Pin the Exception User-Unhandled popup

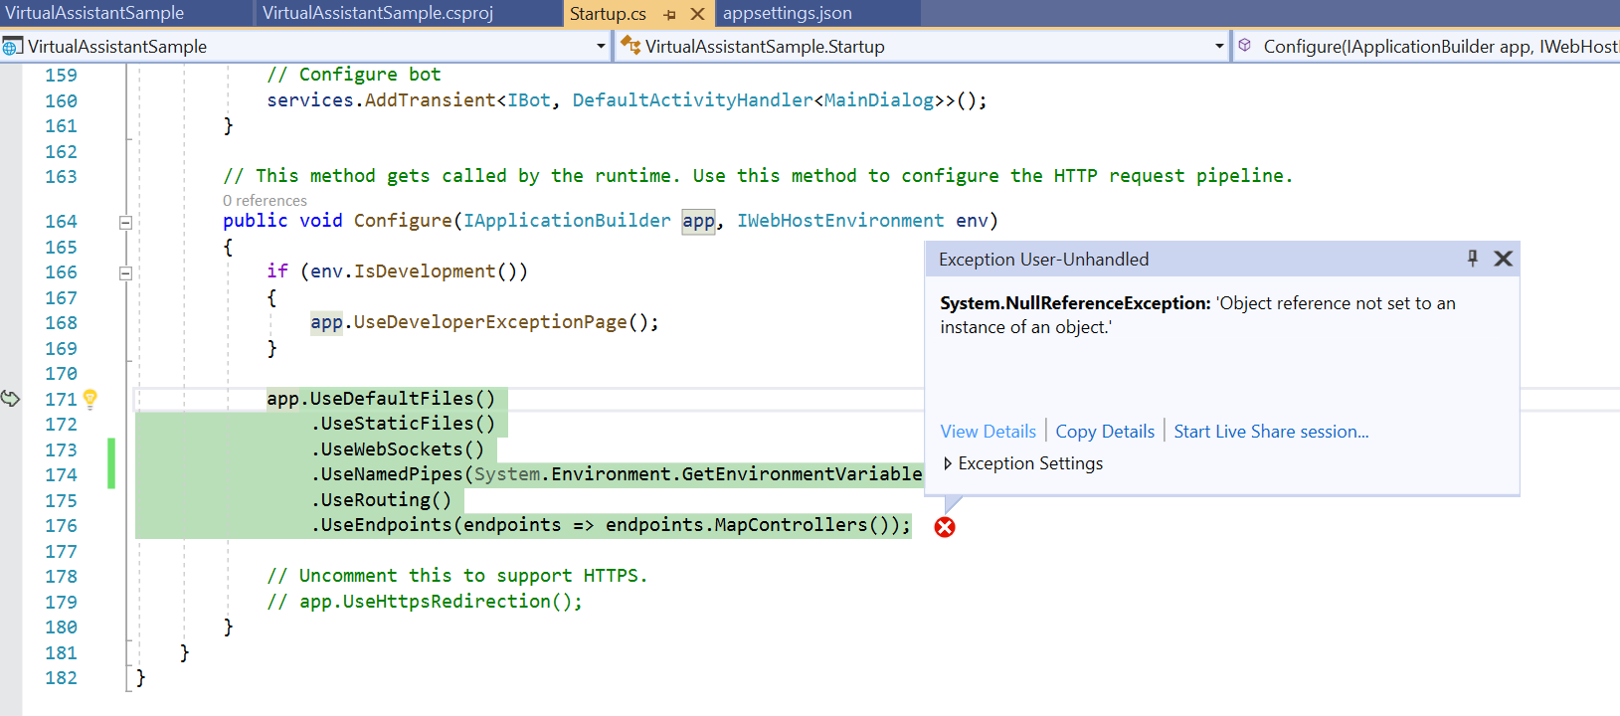(1473, 259)
